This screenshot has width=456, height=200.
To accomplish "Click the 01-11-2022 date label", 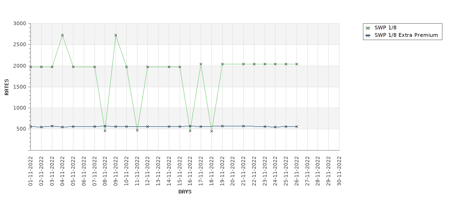I will pos(30,171).
